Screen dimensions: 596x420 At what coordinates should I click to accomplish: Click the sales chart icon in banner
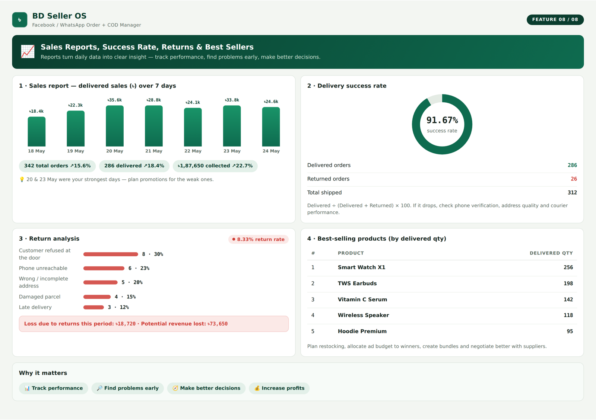(x=28, y=52)
